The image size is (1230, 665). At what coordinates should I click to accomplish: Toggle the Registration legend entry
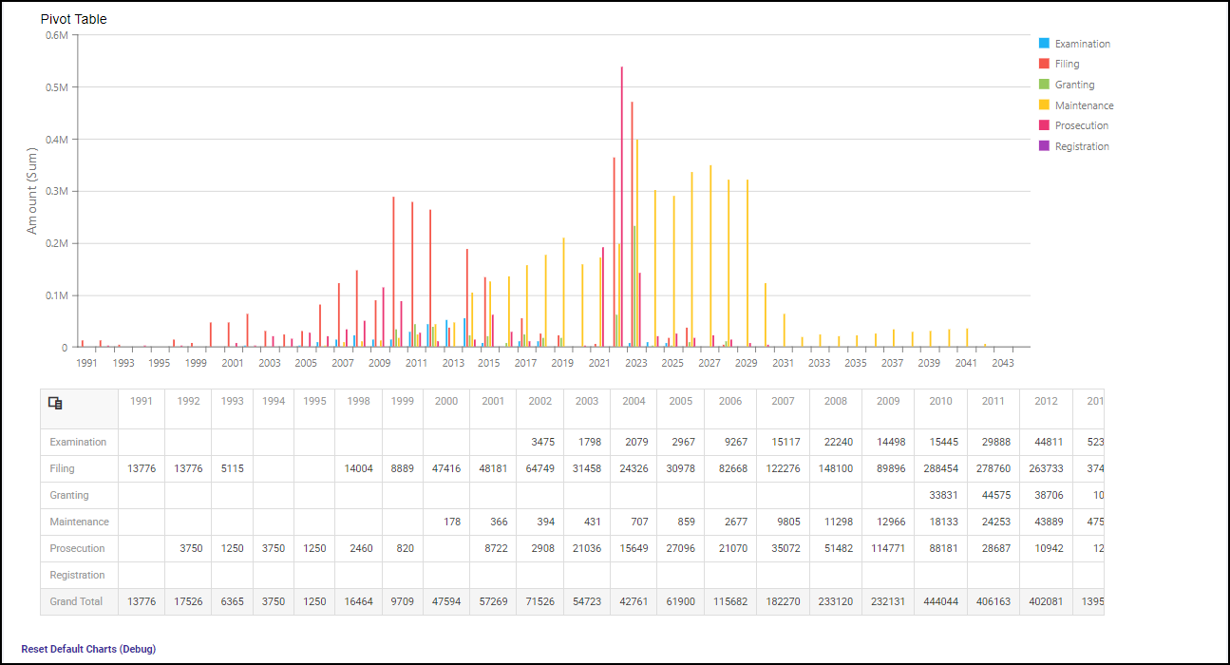coord(1082,146)
